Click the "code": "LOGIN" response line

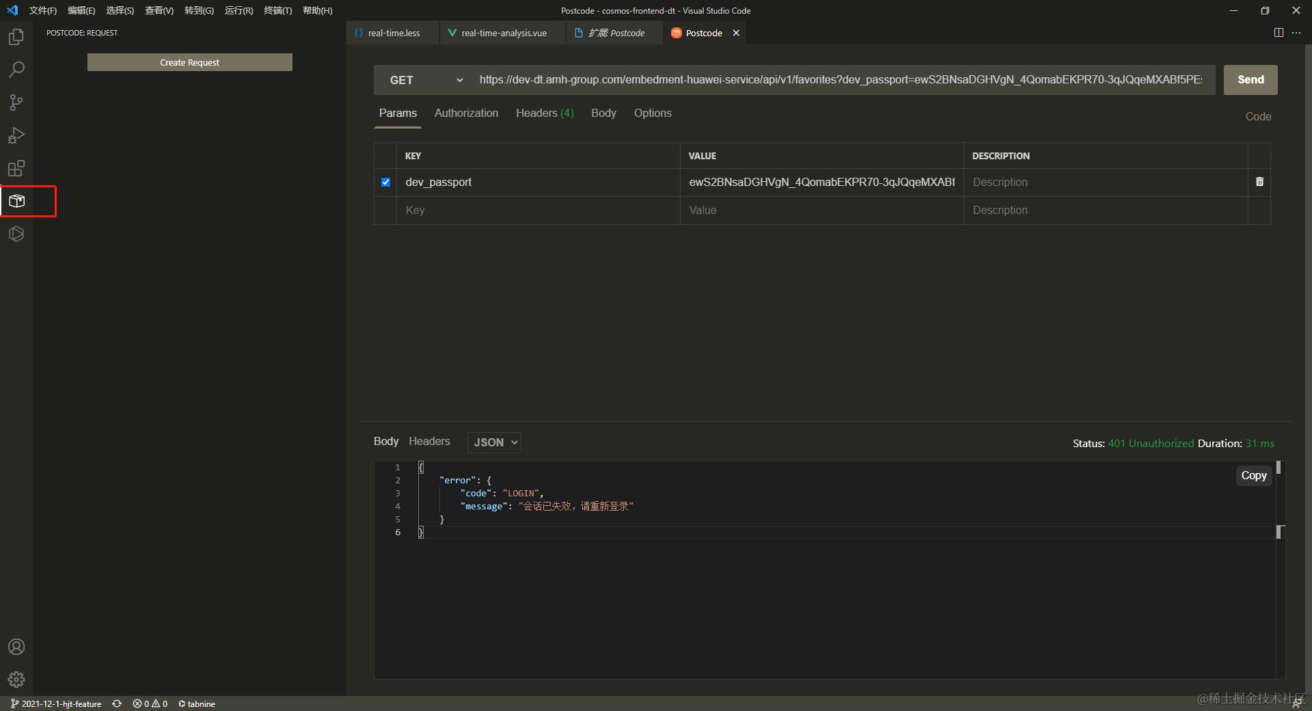[x=502, y=494]
